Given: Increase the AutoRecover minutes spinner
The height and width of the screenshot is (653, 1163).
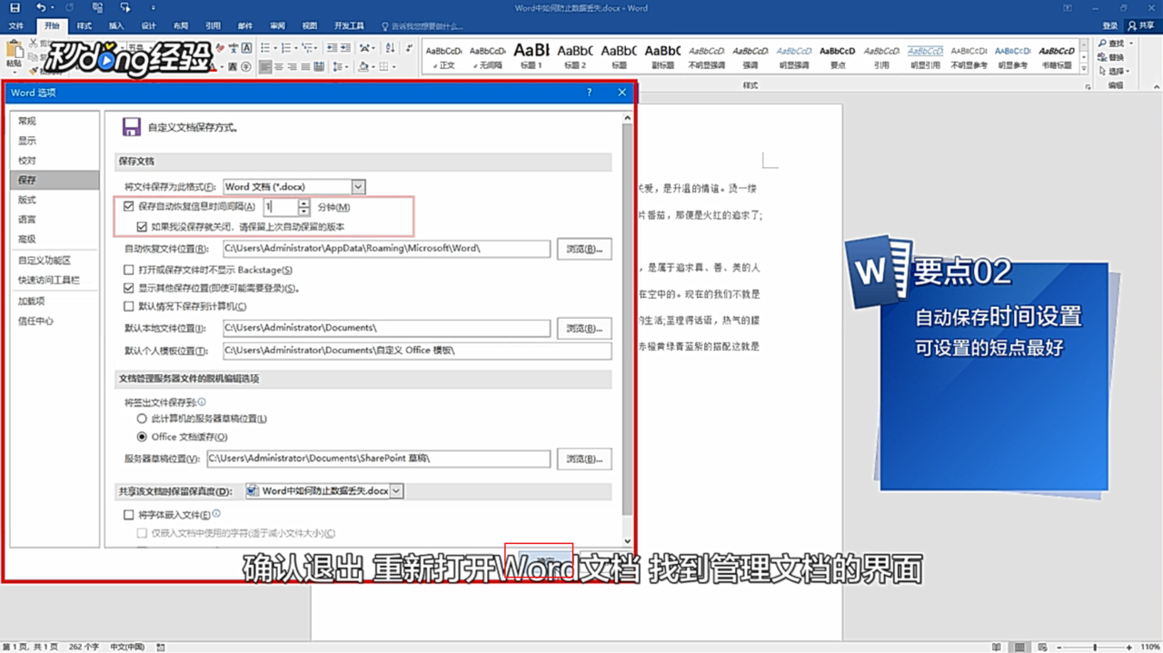Looking at the screenshot, I should pyautogui.click(x=303, y=203).
